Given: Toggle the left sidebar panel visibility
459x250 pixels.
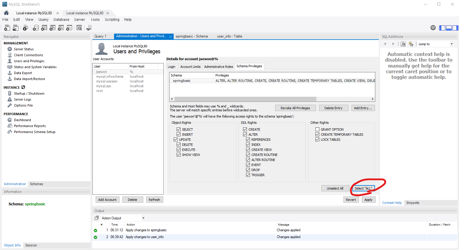Looking at the screenshot, I should [443, 28].
